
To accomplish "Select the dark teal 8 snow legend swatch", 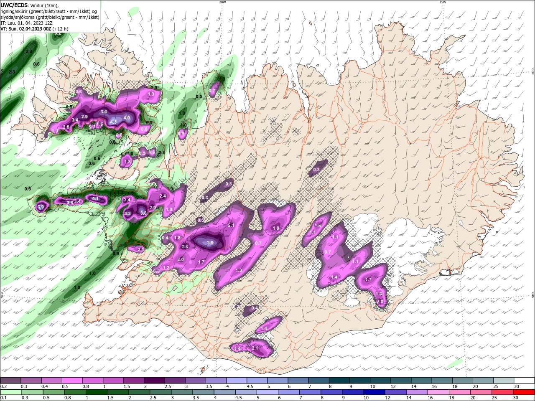I will click(x=339, y=381).
